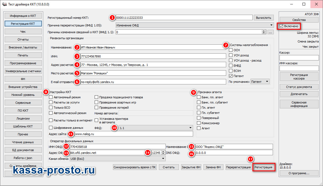Click the application icon in title bar

tap(5, 4)
